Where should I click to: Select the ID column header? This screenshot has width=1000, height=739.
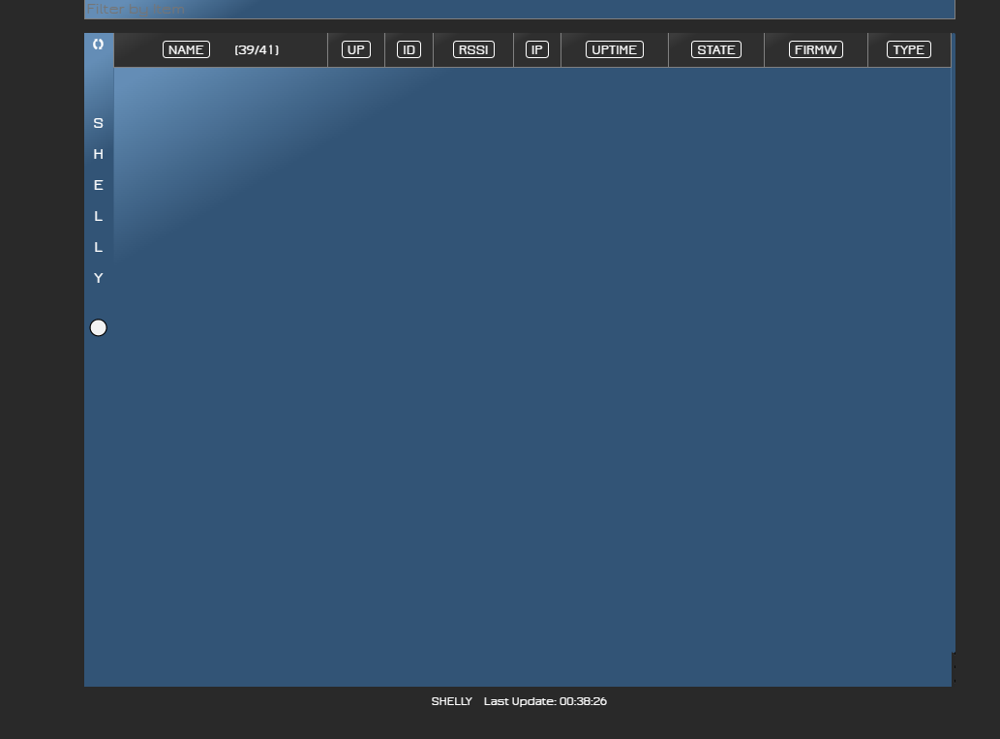coord(409,49)
